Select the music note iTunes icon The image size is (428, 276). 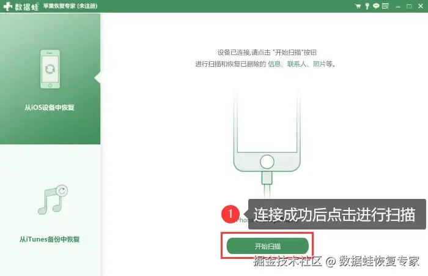(53, 200)
